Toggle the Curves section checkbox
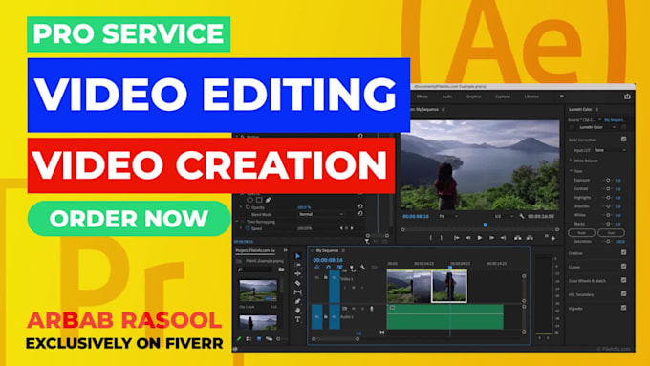The width and height of the screenshot is (650, 366). tap(623, 267)
